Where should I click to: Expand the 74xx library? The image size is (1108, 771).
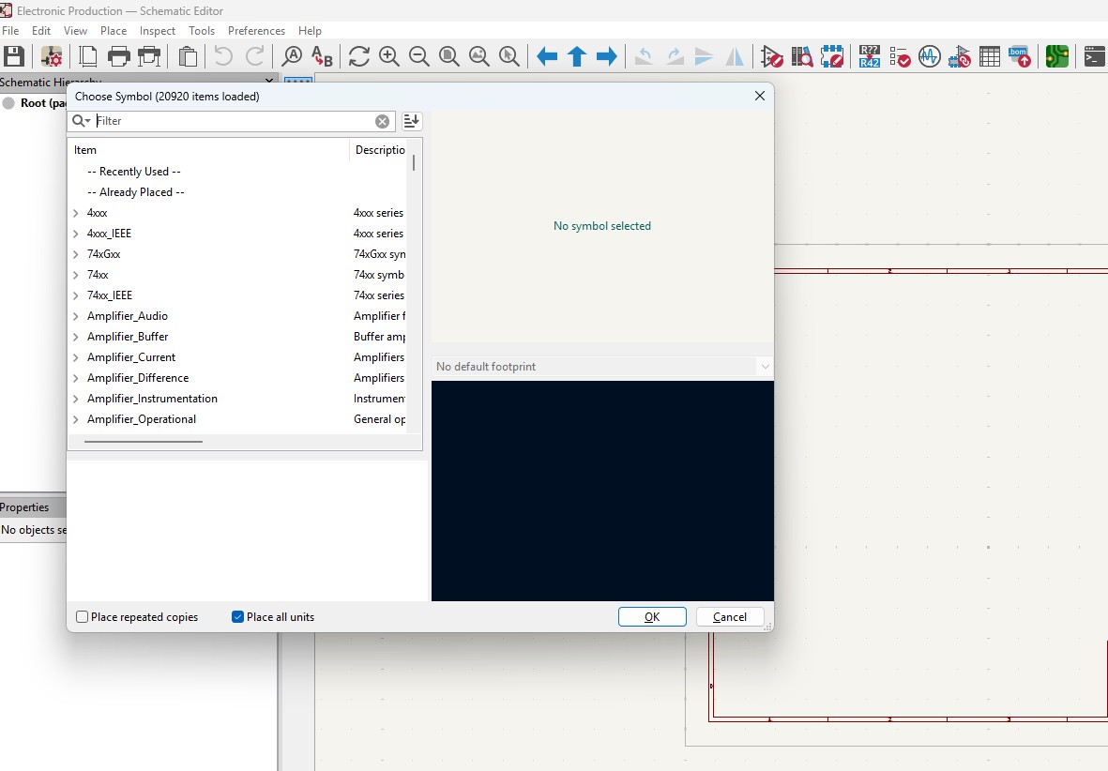pos(76,274)
